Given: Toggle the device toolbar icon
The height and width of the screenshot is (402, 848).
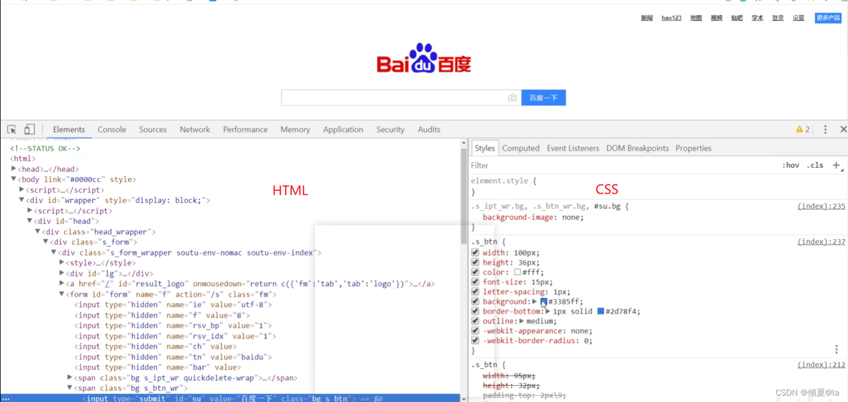Looking at the screenshot, I should pyautogui.click(x=29, y=130).
